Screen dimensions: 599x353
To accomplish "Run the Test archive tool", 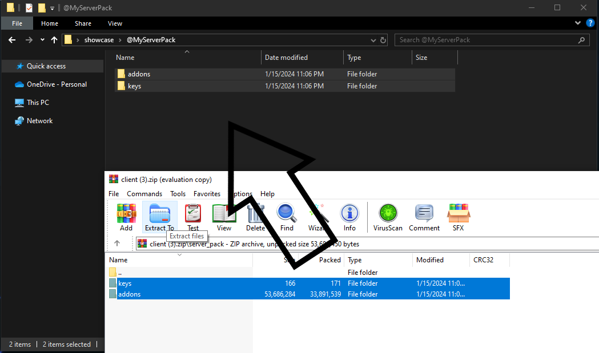I will 193,217.
